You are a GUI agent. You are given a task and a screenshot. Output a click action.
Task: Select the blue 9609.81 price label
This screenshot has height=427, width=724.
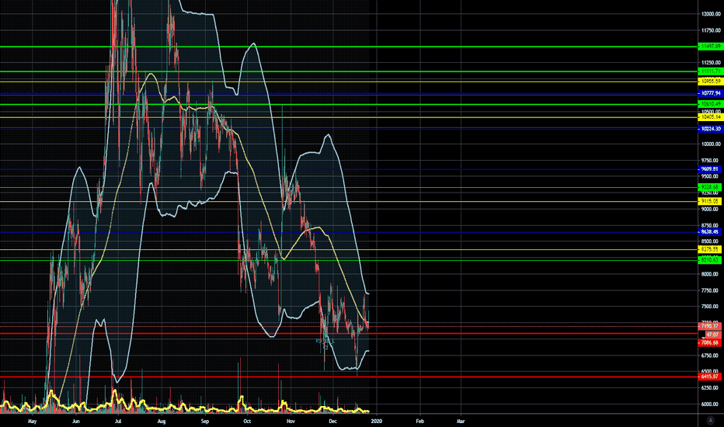click(710, 169)
